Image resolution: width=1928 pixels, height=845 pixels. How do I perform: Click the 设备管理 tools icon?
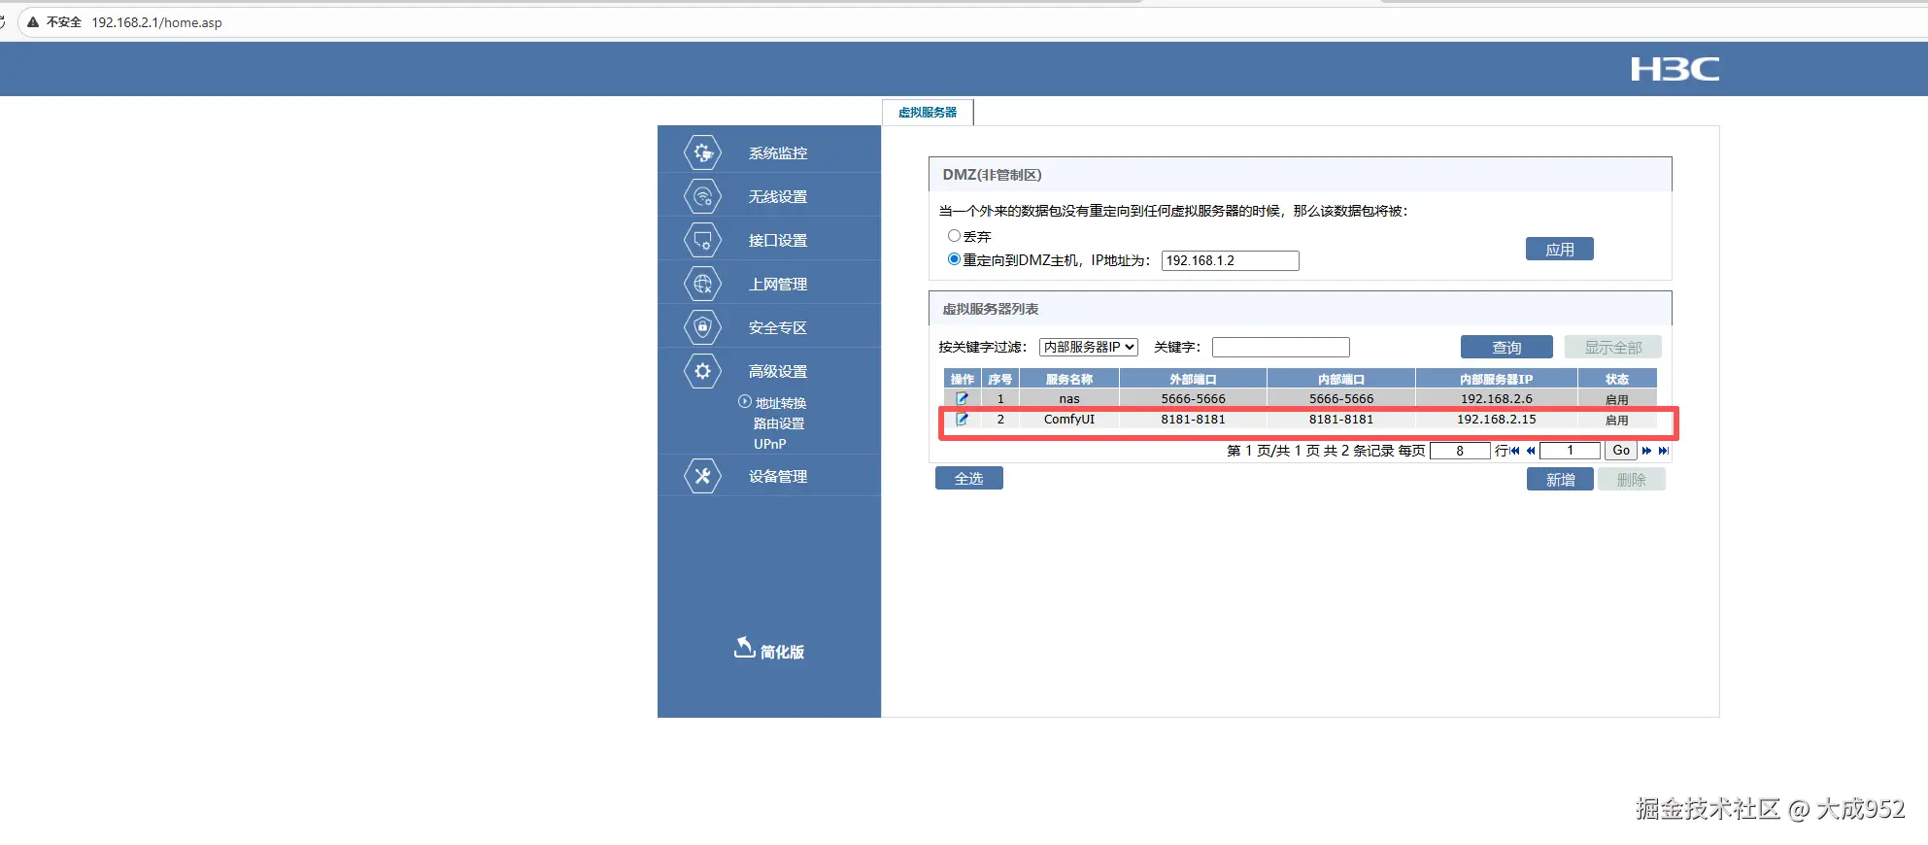pyautogui.click(x=702, y=476)
